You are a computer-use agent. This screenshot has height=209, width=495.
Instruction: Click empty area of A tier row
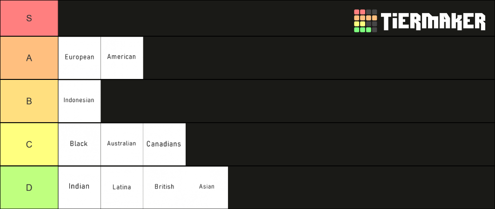click(x=319, y=58)
